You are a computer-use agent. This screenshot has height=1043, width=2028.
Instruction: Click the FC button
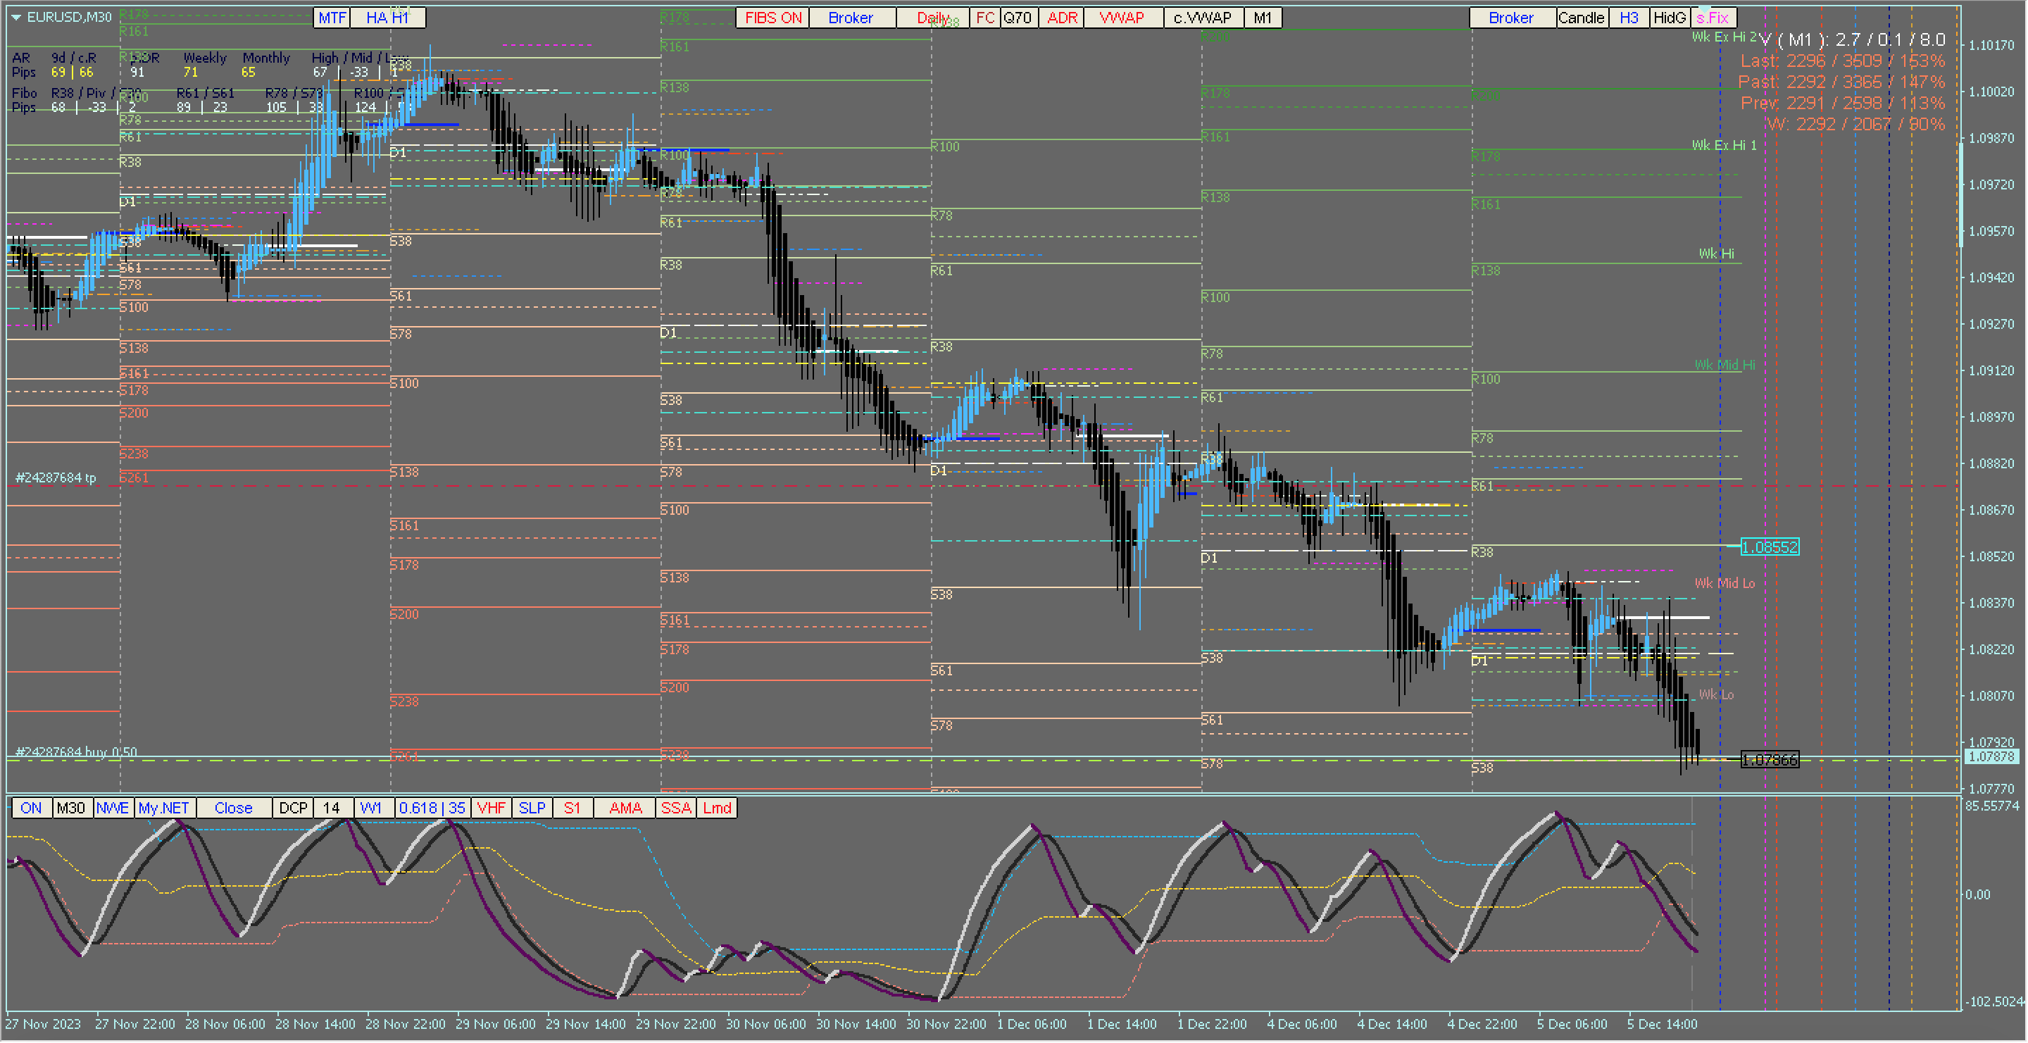tap(985, 18)
